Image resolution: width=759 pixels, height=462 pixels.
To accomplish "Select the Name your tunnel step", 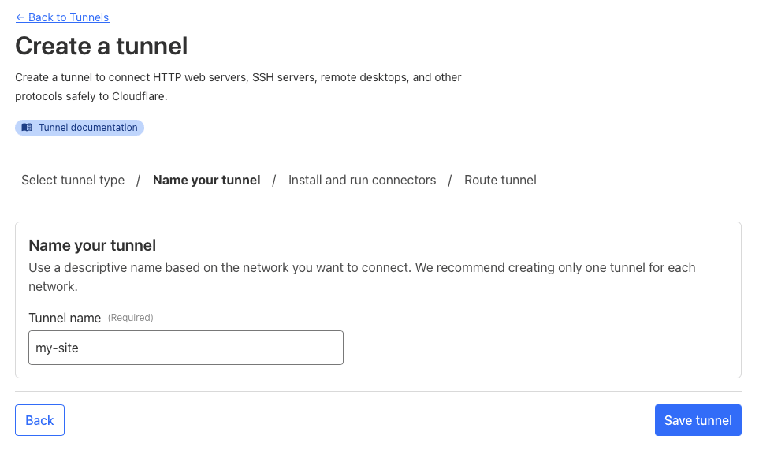I will tap(206, 180).
